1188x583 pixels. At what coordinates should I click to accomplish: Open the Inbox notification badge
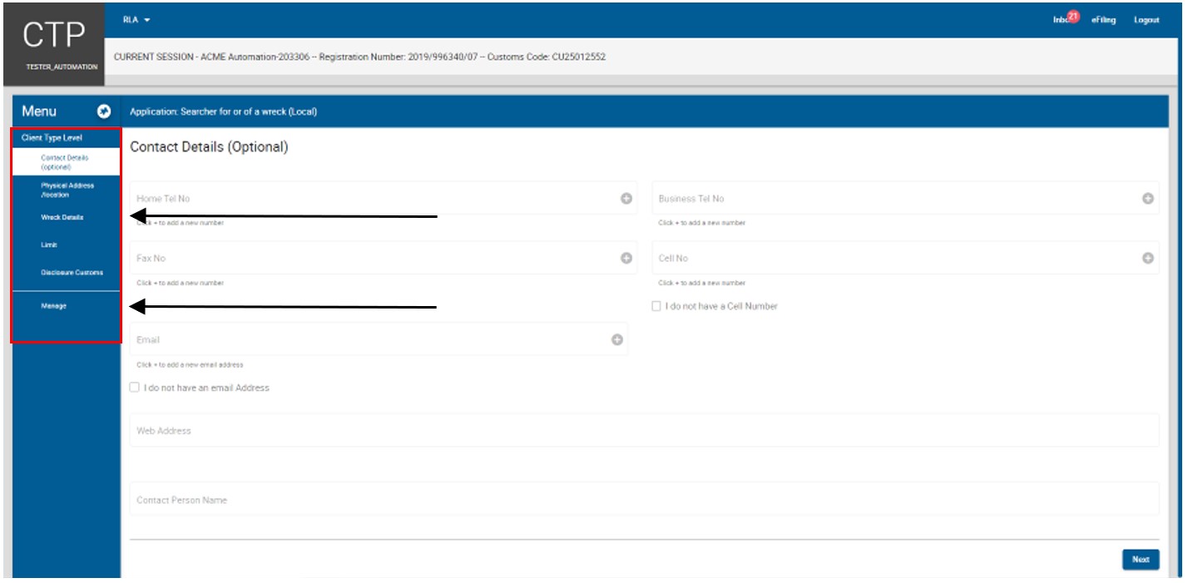pyautogui.click(x=1073, y=17)
